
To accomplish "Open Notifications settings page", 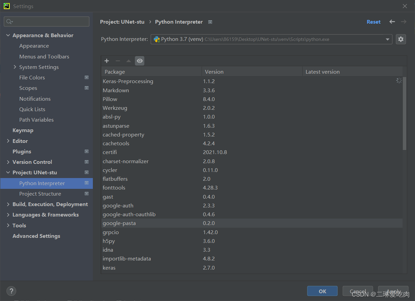I will pyautogui.click(x=35, y=99).
